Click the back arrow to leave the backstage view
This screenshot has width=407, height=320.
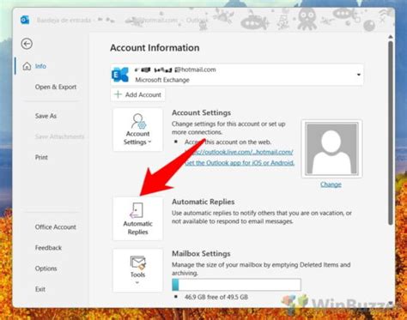(x=27, y=44)
